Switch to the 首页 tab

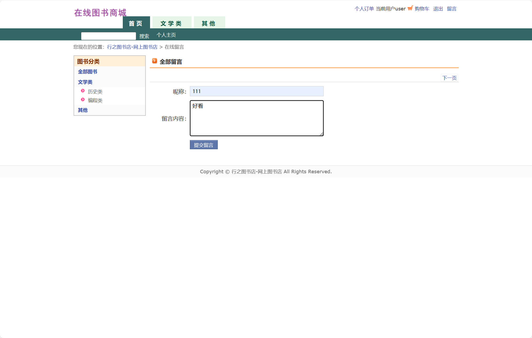pyautogui.click(x=136, y=24)
